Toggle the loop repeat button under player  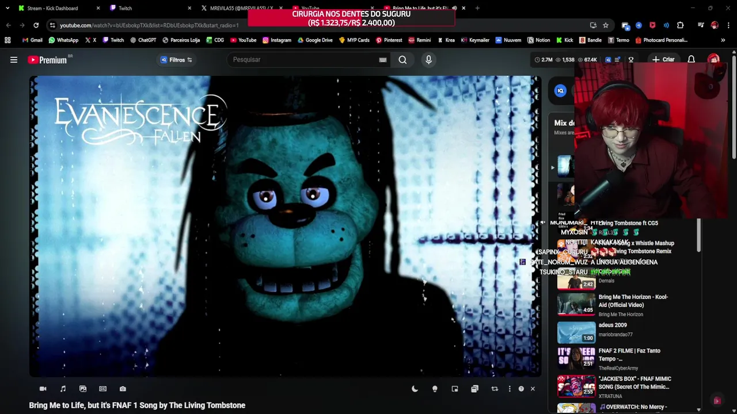coord(495,389)
